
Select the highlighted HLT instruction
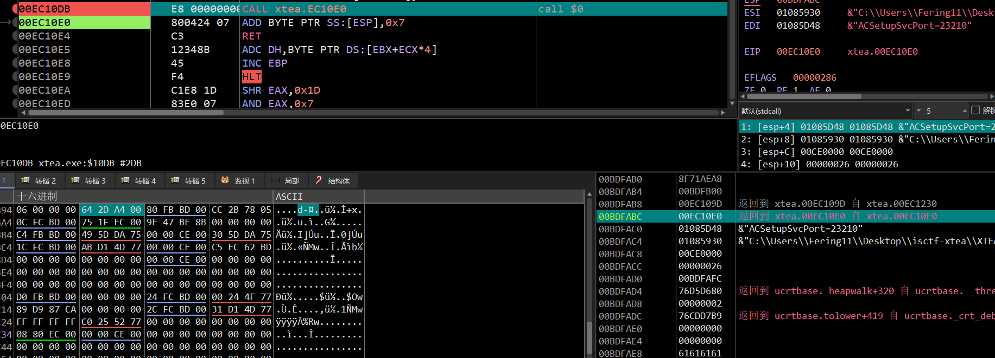coord(252,77)
